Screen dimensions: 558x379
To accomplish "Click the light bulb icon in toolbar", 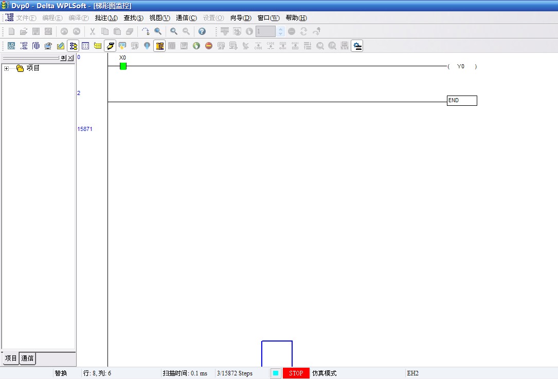I will (x=147, y=46).
